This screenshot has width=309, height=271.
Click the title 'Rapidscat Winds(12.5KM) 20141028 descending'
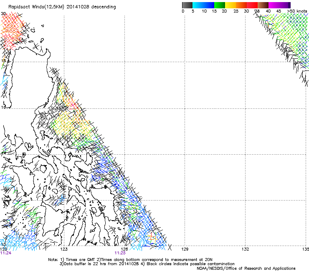click(62, 7)
